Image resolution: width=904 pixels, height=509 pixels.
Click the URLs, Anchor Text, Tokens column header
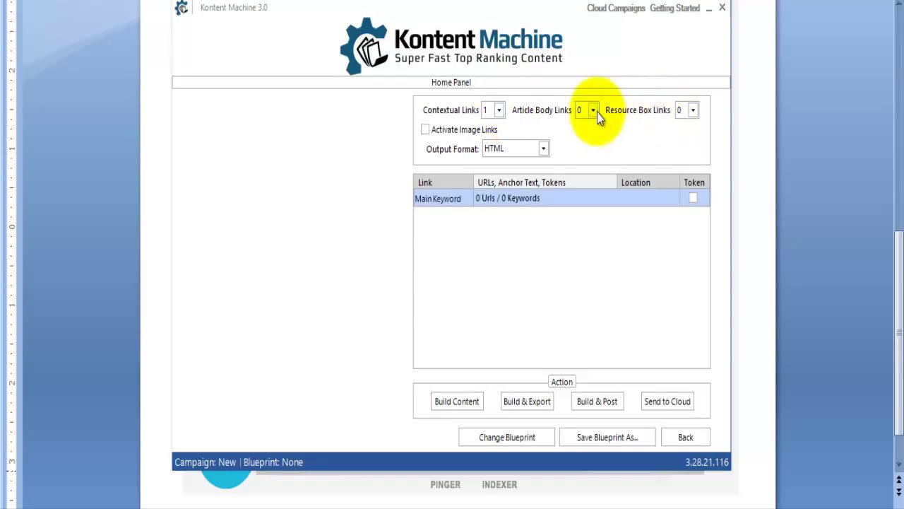(x=545, y=182)
